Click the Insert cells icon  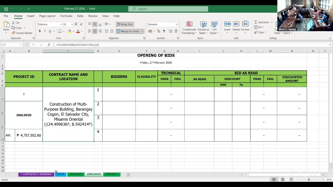(x=227, y=24)
